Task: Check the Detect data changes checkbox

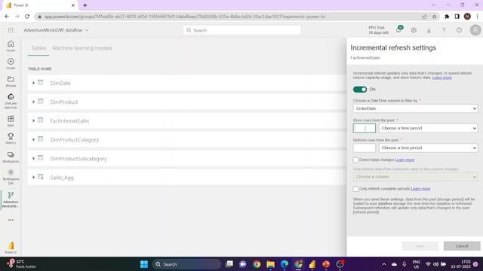Action: point(355,160)
